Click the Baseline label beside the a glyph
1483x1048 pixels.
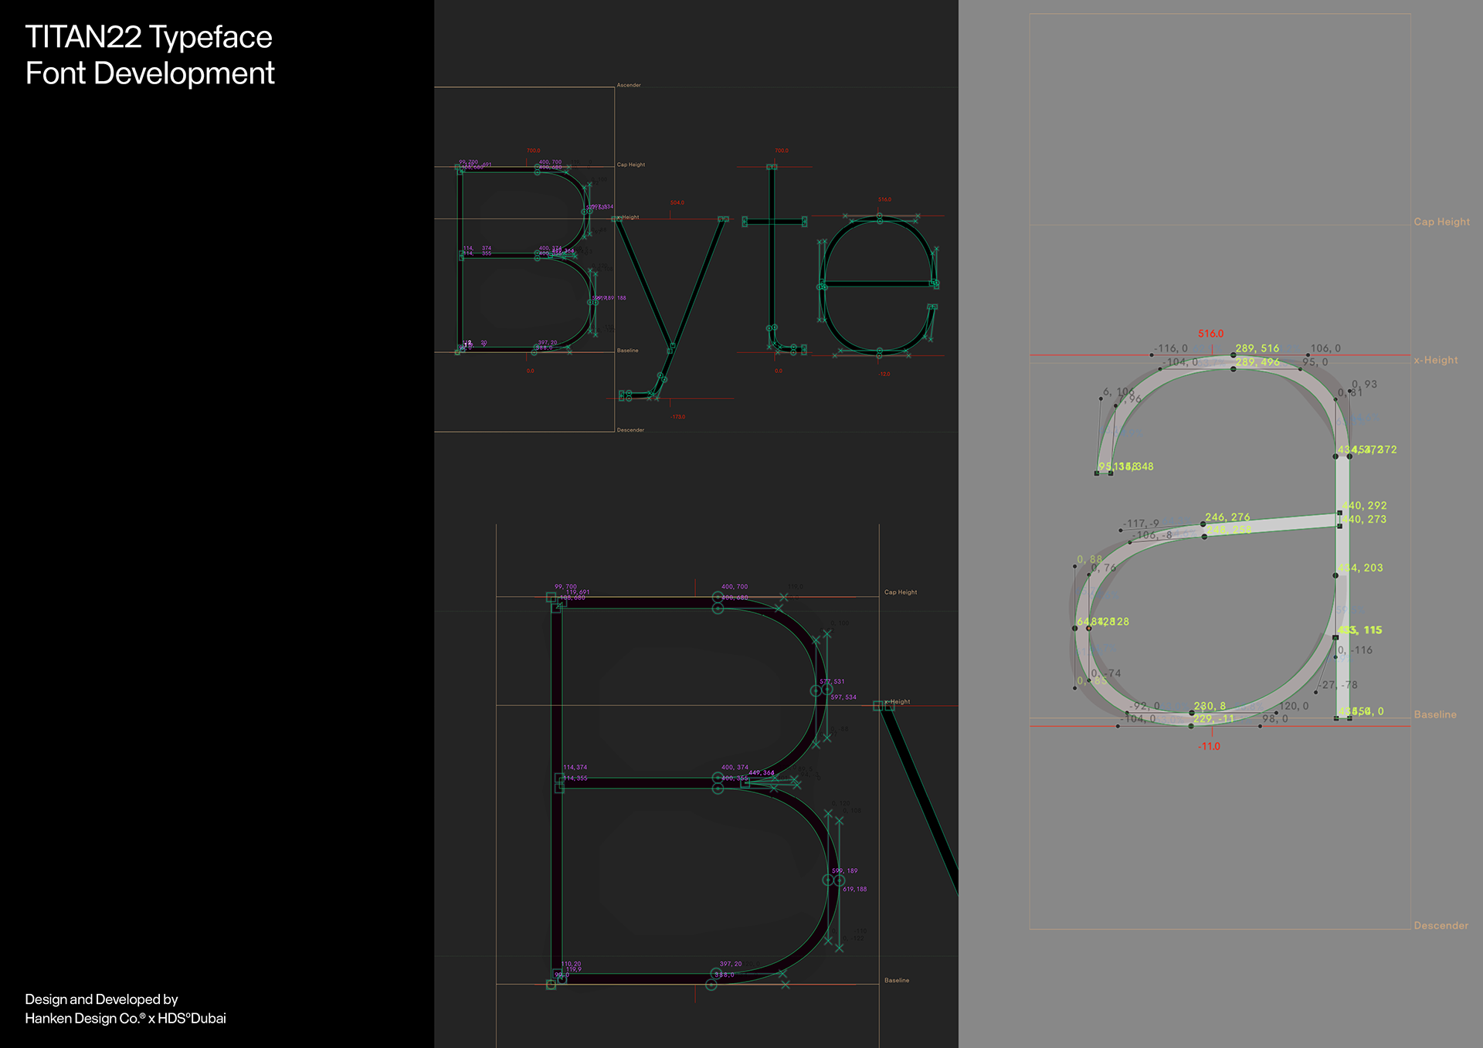click(x=1434, y=714)
